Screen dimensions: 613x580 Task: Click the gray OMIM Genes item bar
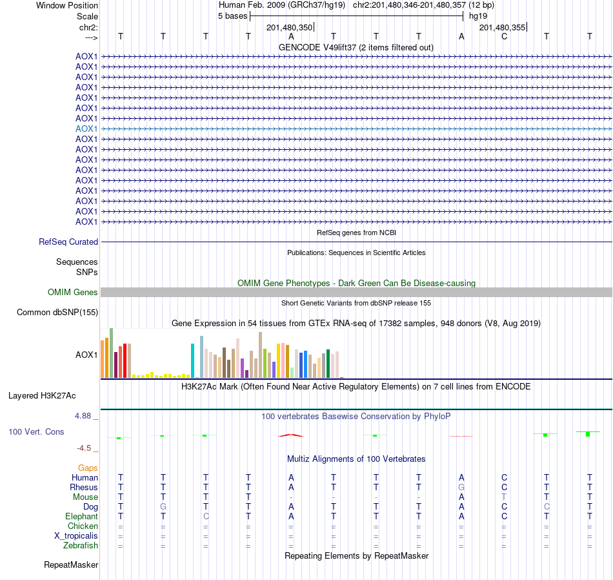click(x=356, y=293)
